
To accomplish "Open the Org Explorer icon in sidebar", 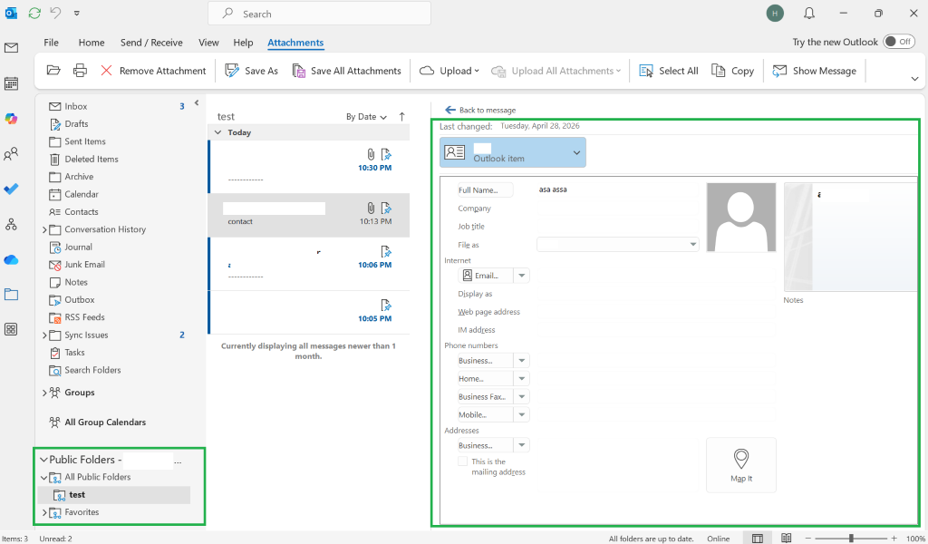I will (x=11, y=224).
